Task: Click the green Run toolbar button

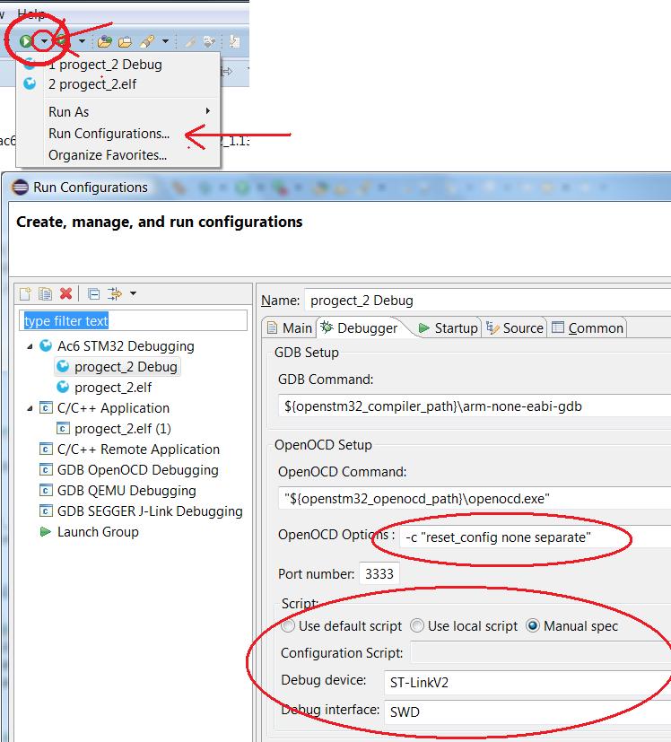Action: coord(27,40)
